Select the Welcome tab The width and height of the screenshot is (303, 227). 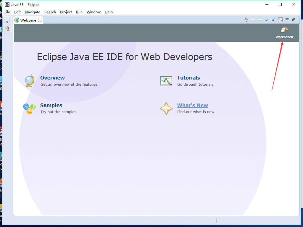[x=28, y=20]
